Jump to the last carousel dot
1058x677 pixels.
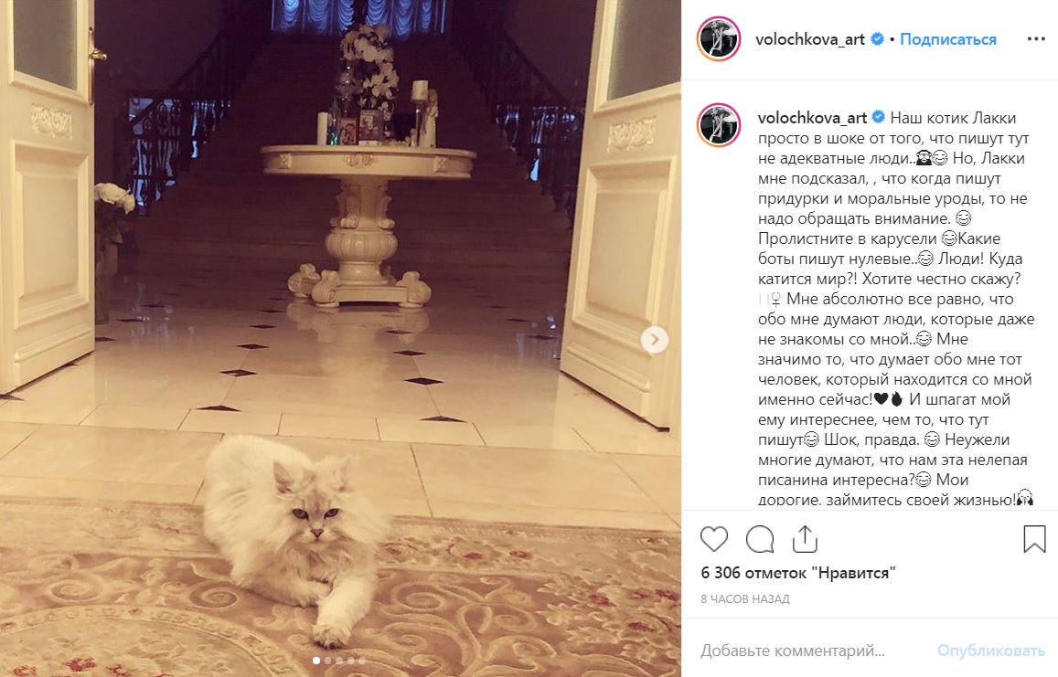362,661
